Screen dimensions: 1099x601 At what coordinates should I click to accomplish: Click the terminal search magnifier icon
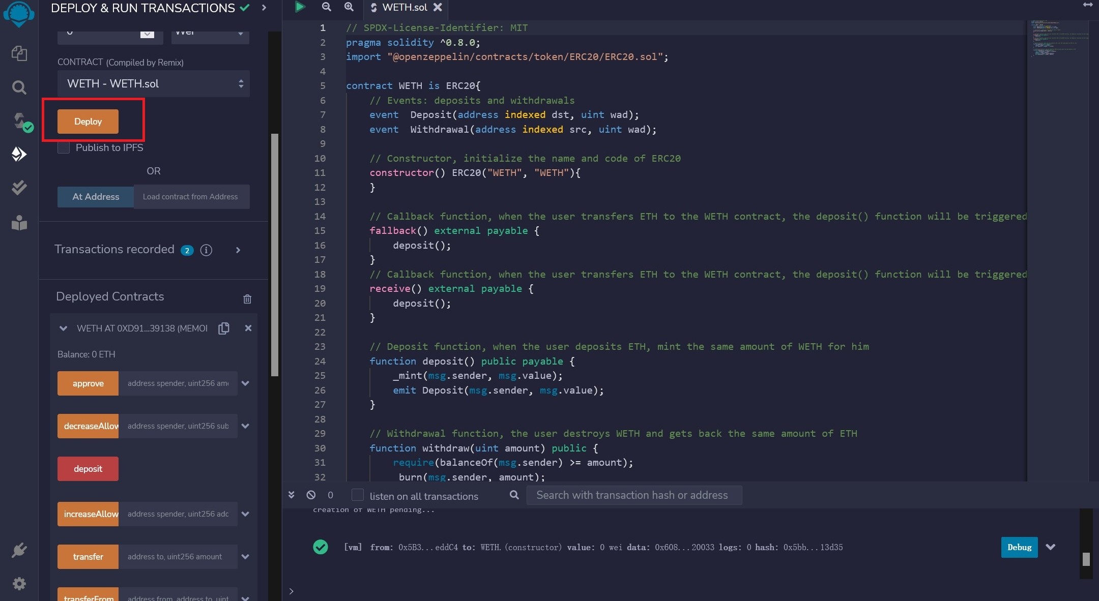click(x=514, y=495)
